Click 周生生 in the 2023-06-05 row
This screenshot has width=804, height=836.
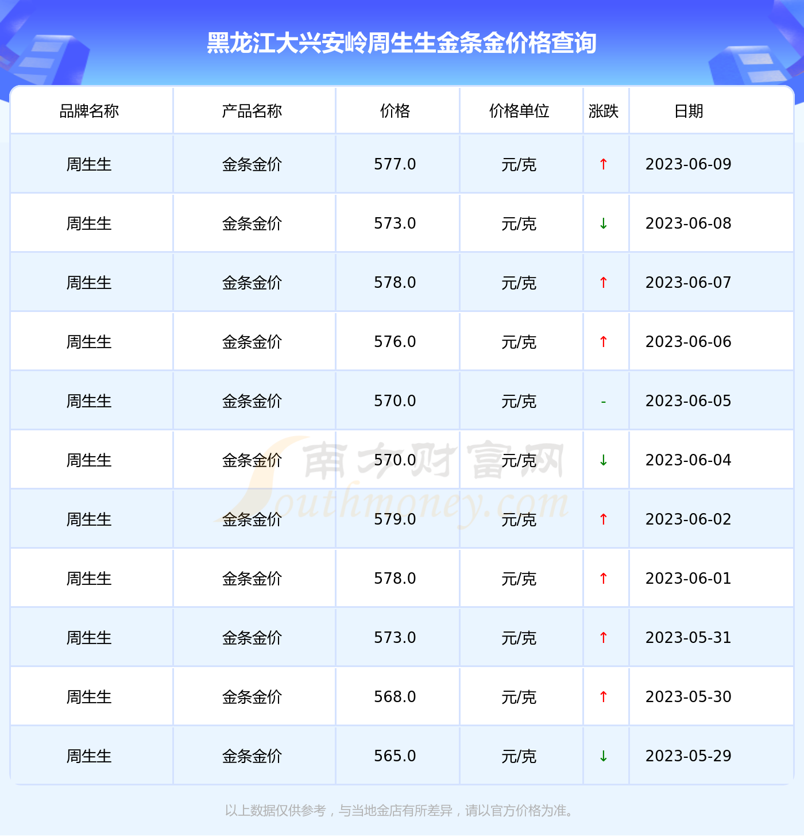click(x=89, y=401)
